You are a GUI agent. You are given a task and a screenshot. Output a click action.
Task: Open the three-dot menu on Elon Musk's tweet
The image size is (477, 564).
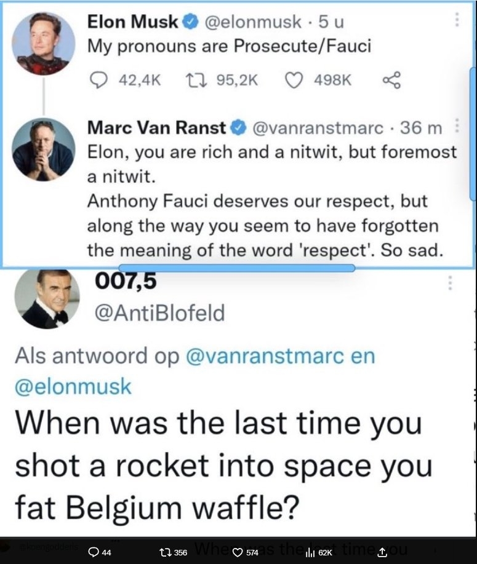click(x=457, y=20)
